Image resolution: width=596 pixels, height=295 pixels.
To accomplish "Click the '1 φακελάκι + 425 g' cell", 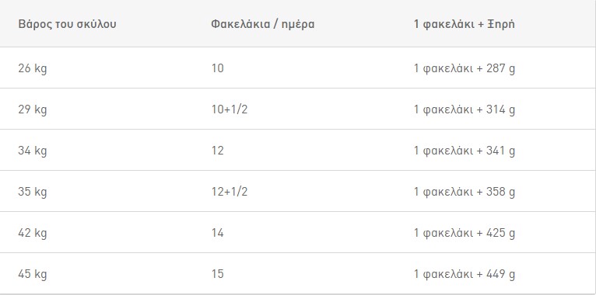I will (x=465, y=233).
